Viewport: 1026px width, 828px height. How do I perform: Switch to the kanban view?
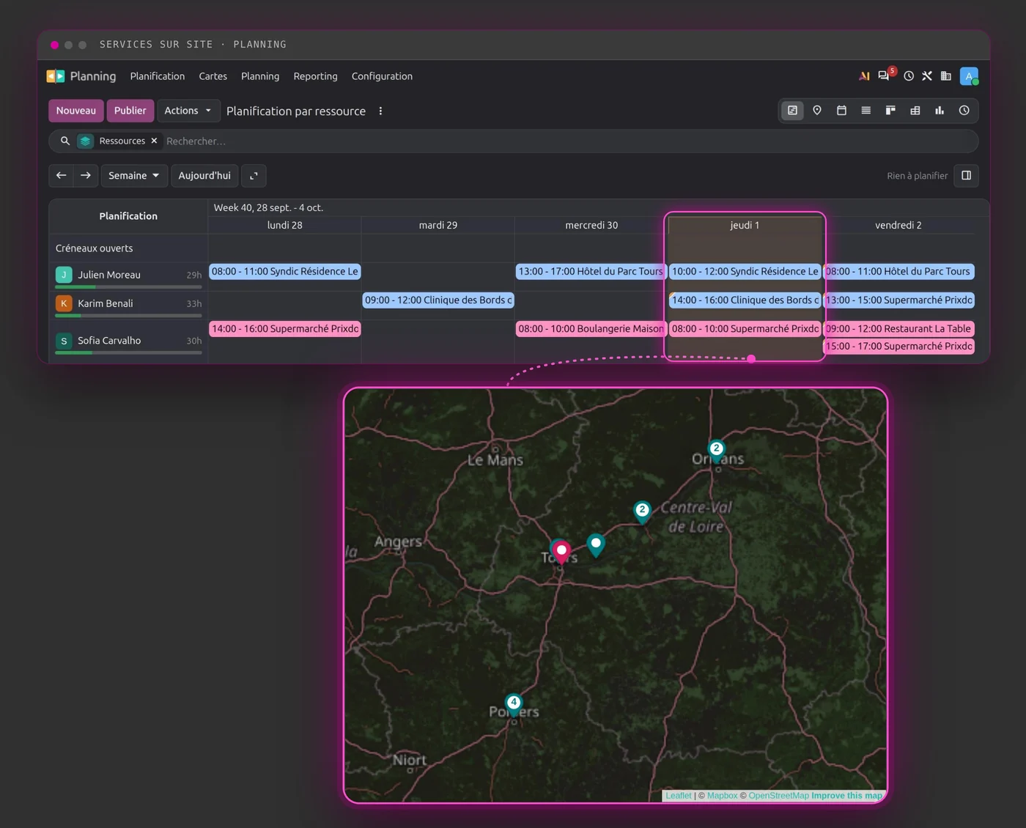click(x=890, y=111)
